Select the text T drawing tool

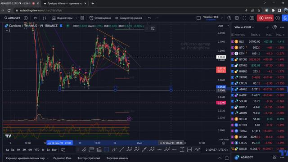point(182,150)
